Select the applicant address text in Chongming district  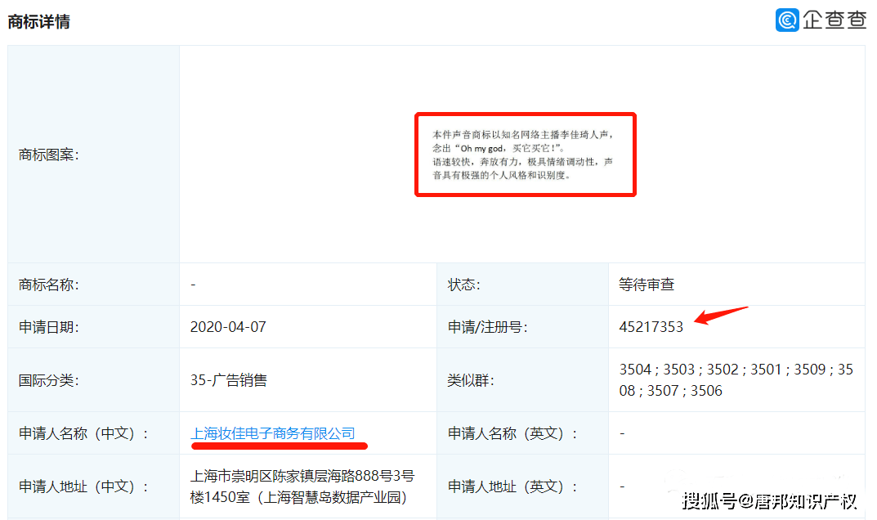click(302, 486)
